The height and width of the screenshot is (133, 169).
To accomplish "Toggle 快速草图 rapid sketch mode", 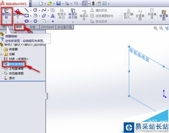I will point(164,15).
